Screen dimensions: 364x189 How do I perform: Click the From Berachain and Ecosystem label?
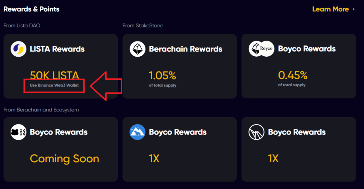41,110
